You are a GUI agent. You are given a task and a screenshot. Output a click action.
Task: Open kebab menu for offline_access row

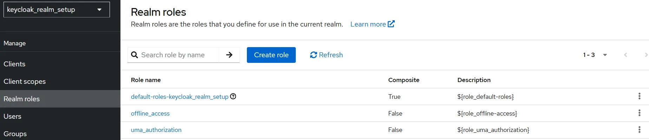[639, 113]
